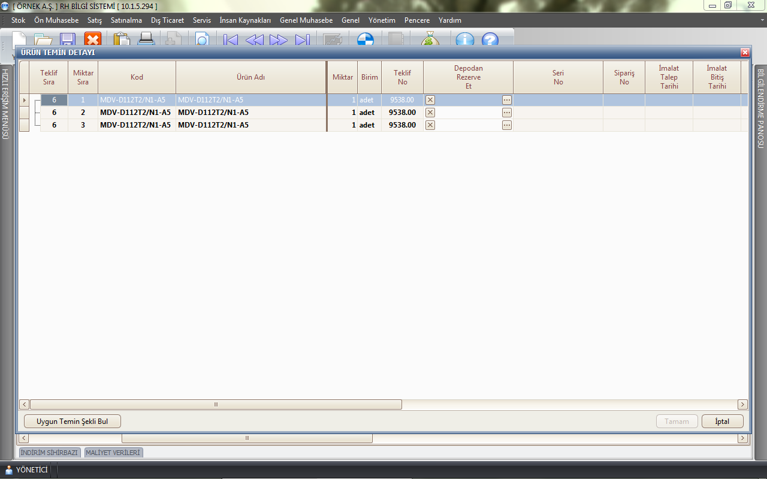Click Uygun Temin Şekli Bul button
The height and width of the screenshot is (479, 767).
(x=72, y=422)
